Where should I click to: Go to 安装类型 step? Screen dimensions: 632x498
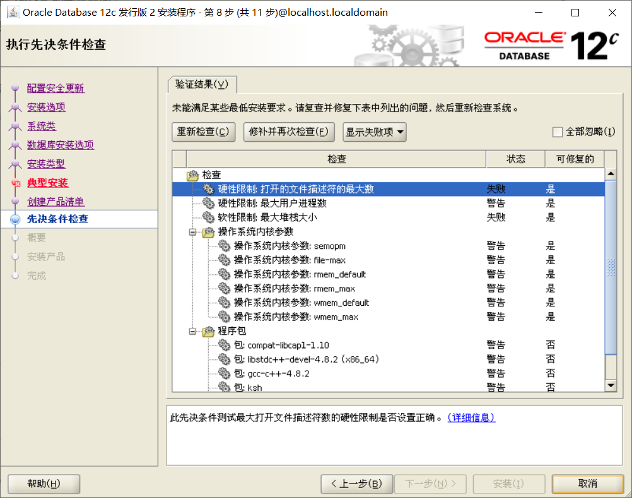click(46, 164)
